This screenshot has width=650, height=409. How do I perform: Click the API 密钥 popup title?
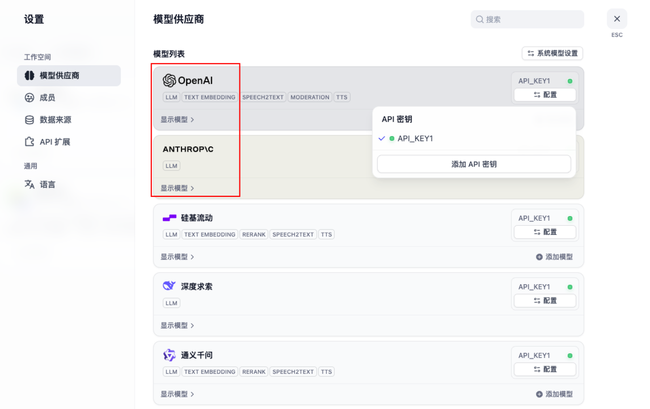[x=396, y=120]
